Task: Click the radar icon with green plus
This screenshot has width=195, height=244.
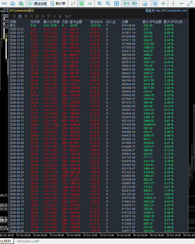Action: (x=21, y=3)
